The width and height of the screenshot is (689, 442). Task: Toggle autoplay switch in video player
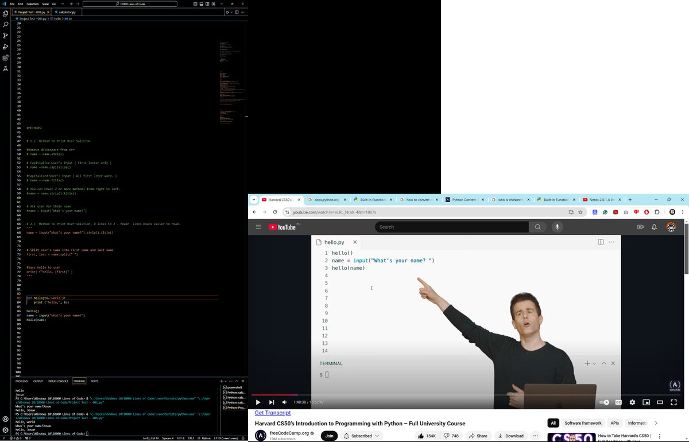point(604,402)
